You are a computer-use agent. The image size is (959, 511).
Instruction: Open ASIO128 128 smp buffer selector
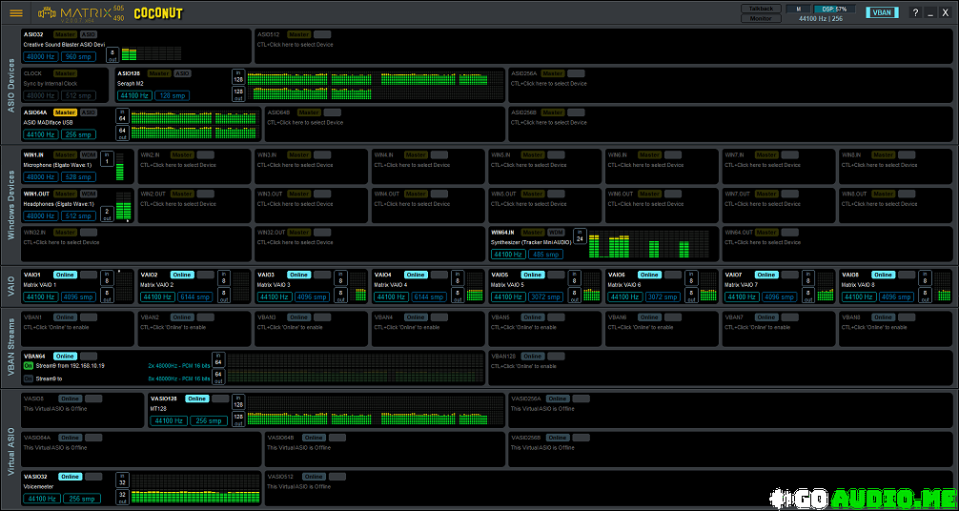point(172,96)
